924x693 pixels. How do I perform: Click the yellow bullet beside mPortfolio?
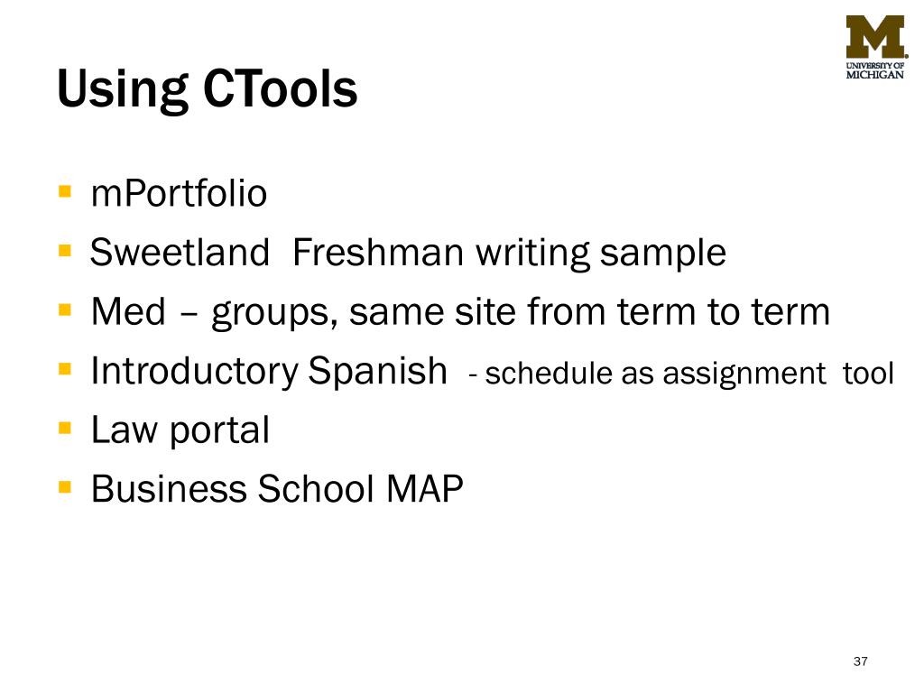(x=65, y=191)
